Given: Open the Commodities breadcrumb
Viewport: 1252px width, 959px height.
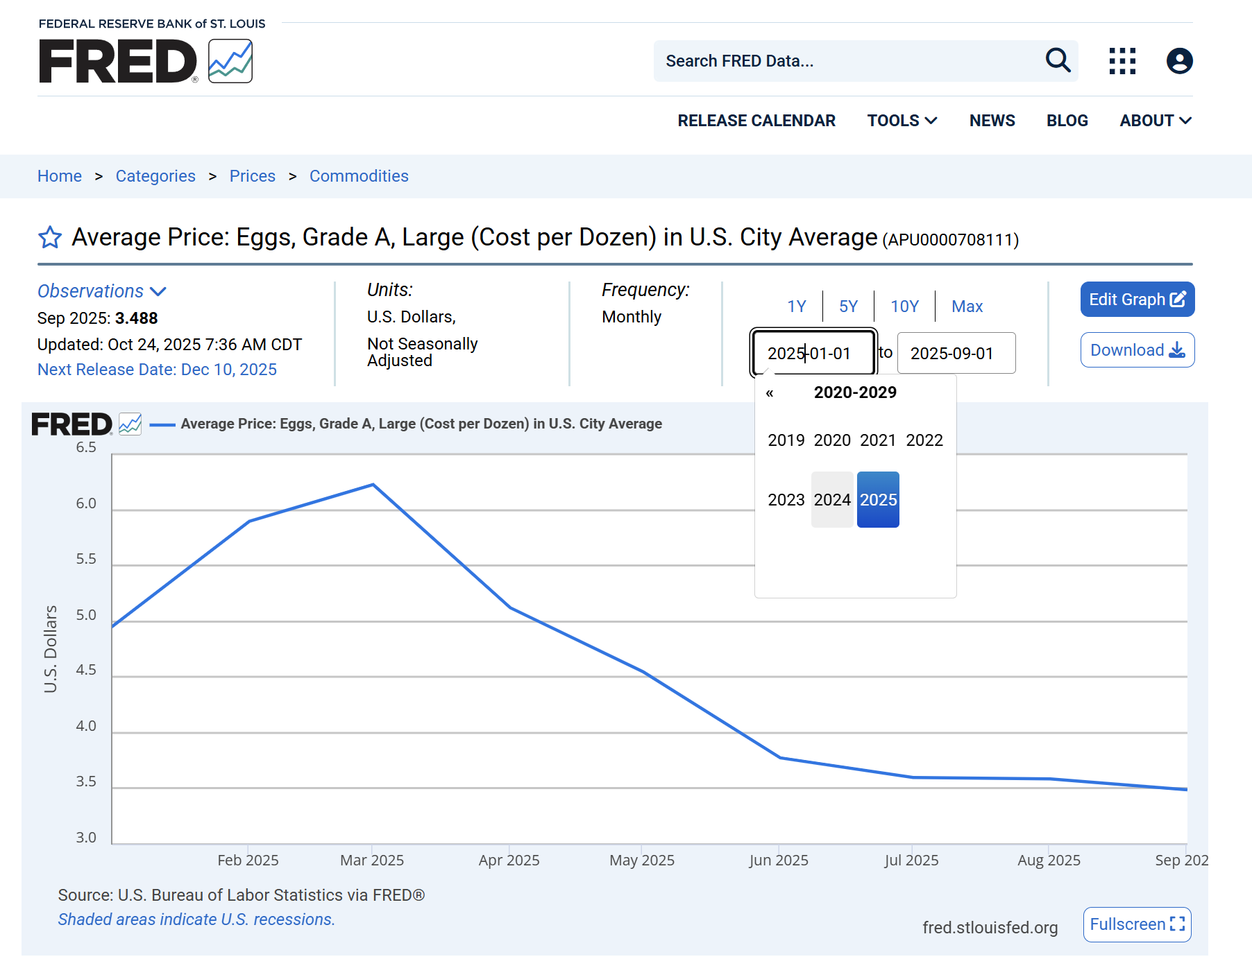Looking at the screenshot, I should 359,176.
